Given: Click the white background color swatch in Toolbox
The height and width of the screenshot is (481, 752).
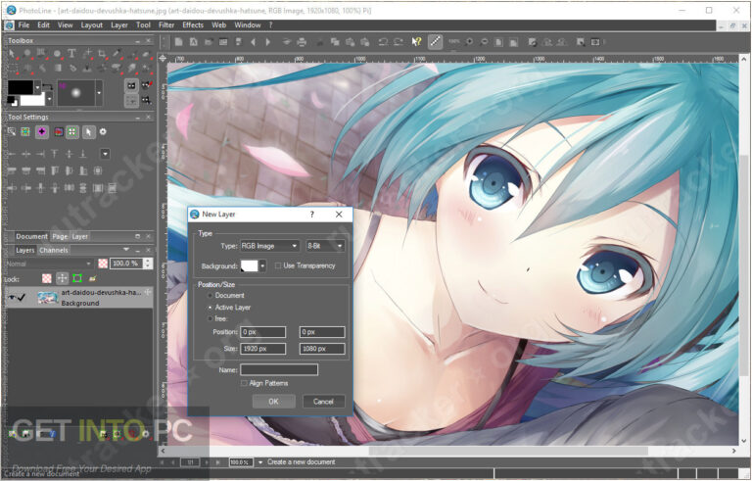Looking at the screenshot, I should pyautogui.click(x=32, y=100).
